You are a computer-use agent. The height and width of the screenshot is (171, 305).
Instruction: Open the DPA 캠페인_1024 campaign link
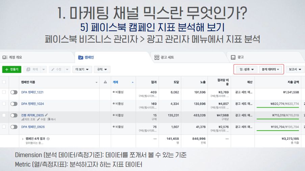pyautogui.click(x=32, y=104)
